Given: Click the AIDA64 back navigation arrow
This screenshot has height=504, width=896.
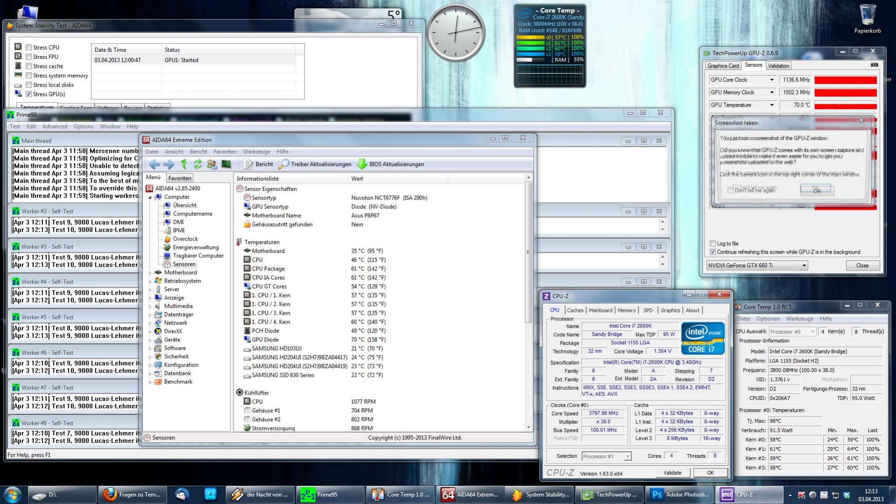Looking at the screenshot, I should click(x=155, y=164).
